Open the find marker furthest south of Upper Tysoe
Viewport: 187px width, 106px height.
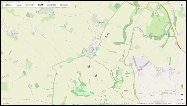pyautogui.click(x=96, y=76)
